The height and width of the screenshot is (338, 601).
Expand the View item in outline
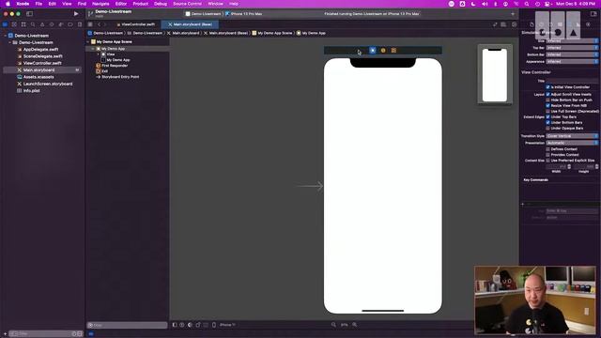pyautogui.click(x=98, y=54)
